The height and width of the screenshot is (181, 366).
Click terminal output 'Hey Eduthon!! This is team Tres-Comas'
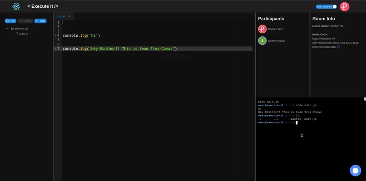[x=290, y=112]
